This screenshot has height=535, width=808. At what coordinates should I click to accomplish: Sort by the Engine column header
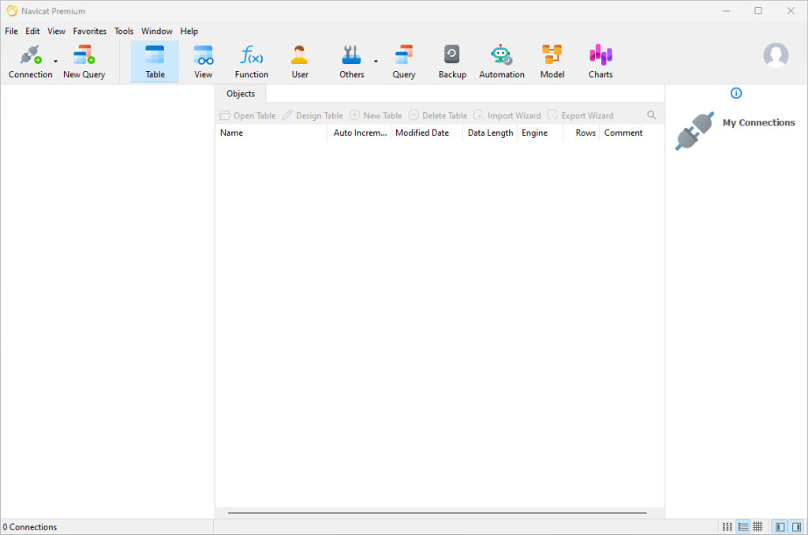click(540, 133)
